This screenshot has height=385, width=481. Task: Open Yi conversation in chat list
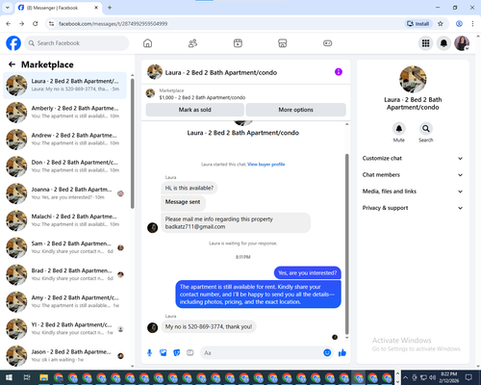pos(64,328)
